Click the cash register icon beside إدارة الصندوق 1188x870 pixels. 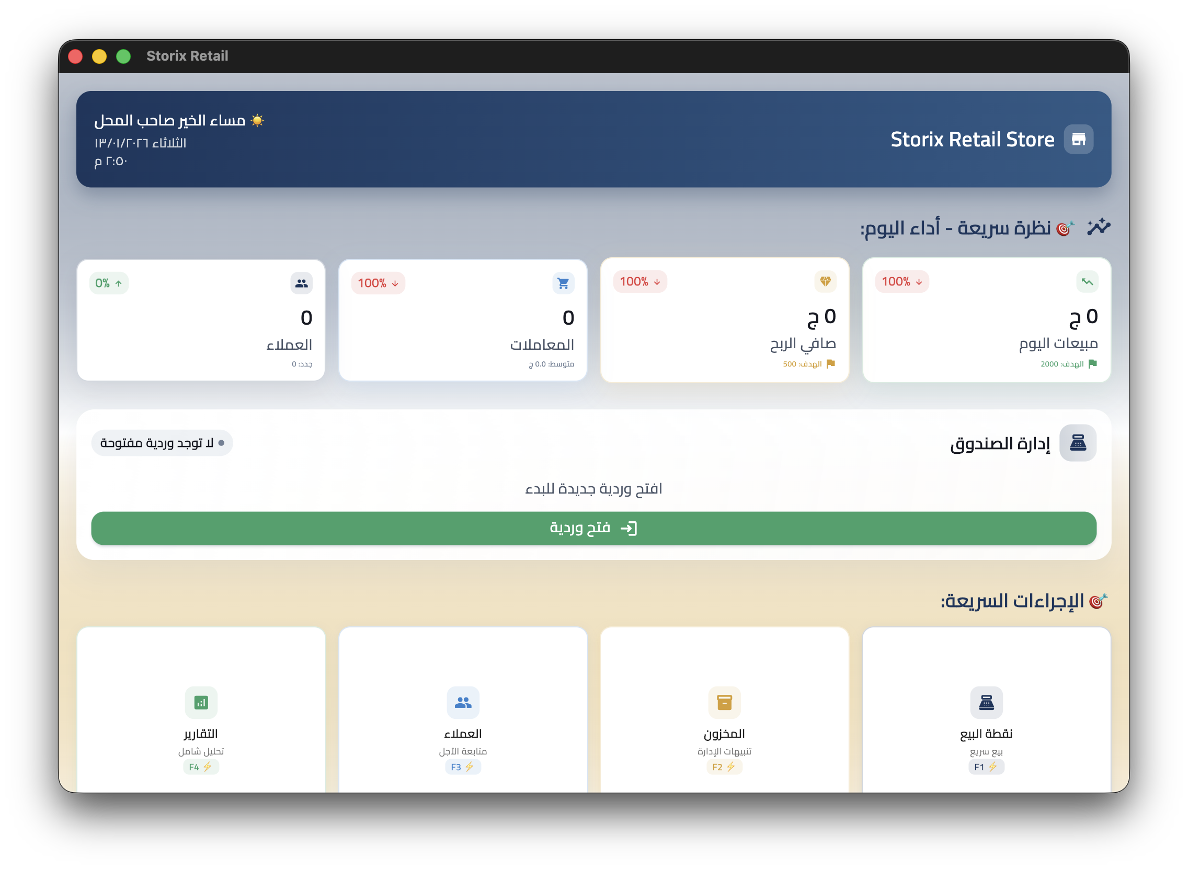(x=1078, y=443)
